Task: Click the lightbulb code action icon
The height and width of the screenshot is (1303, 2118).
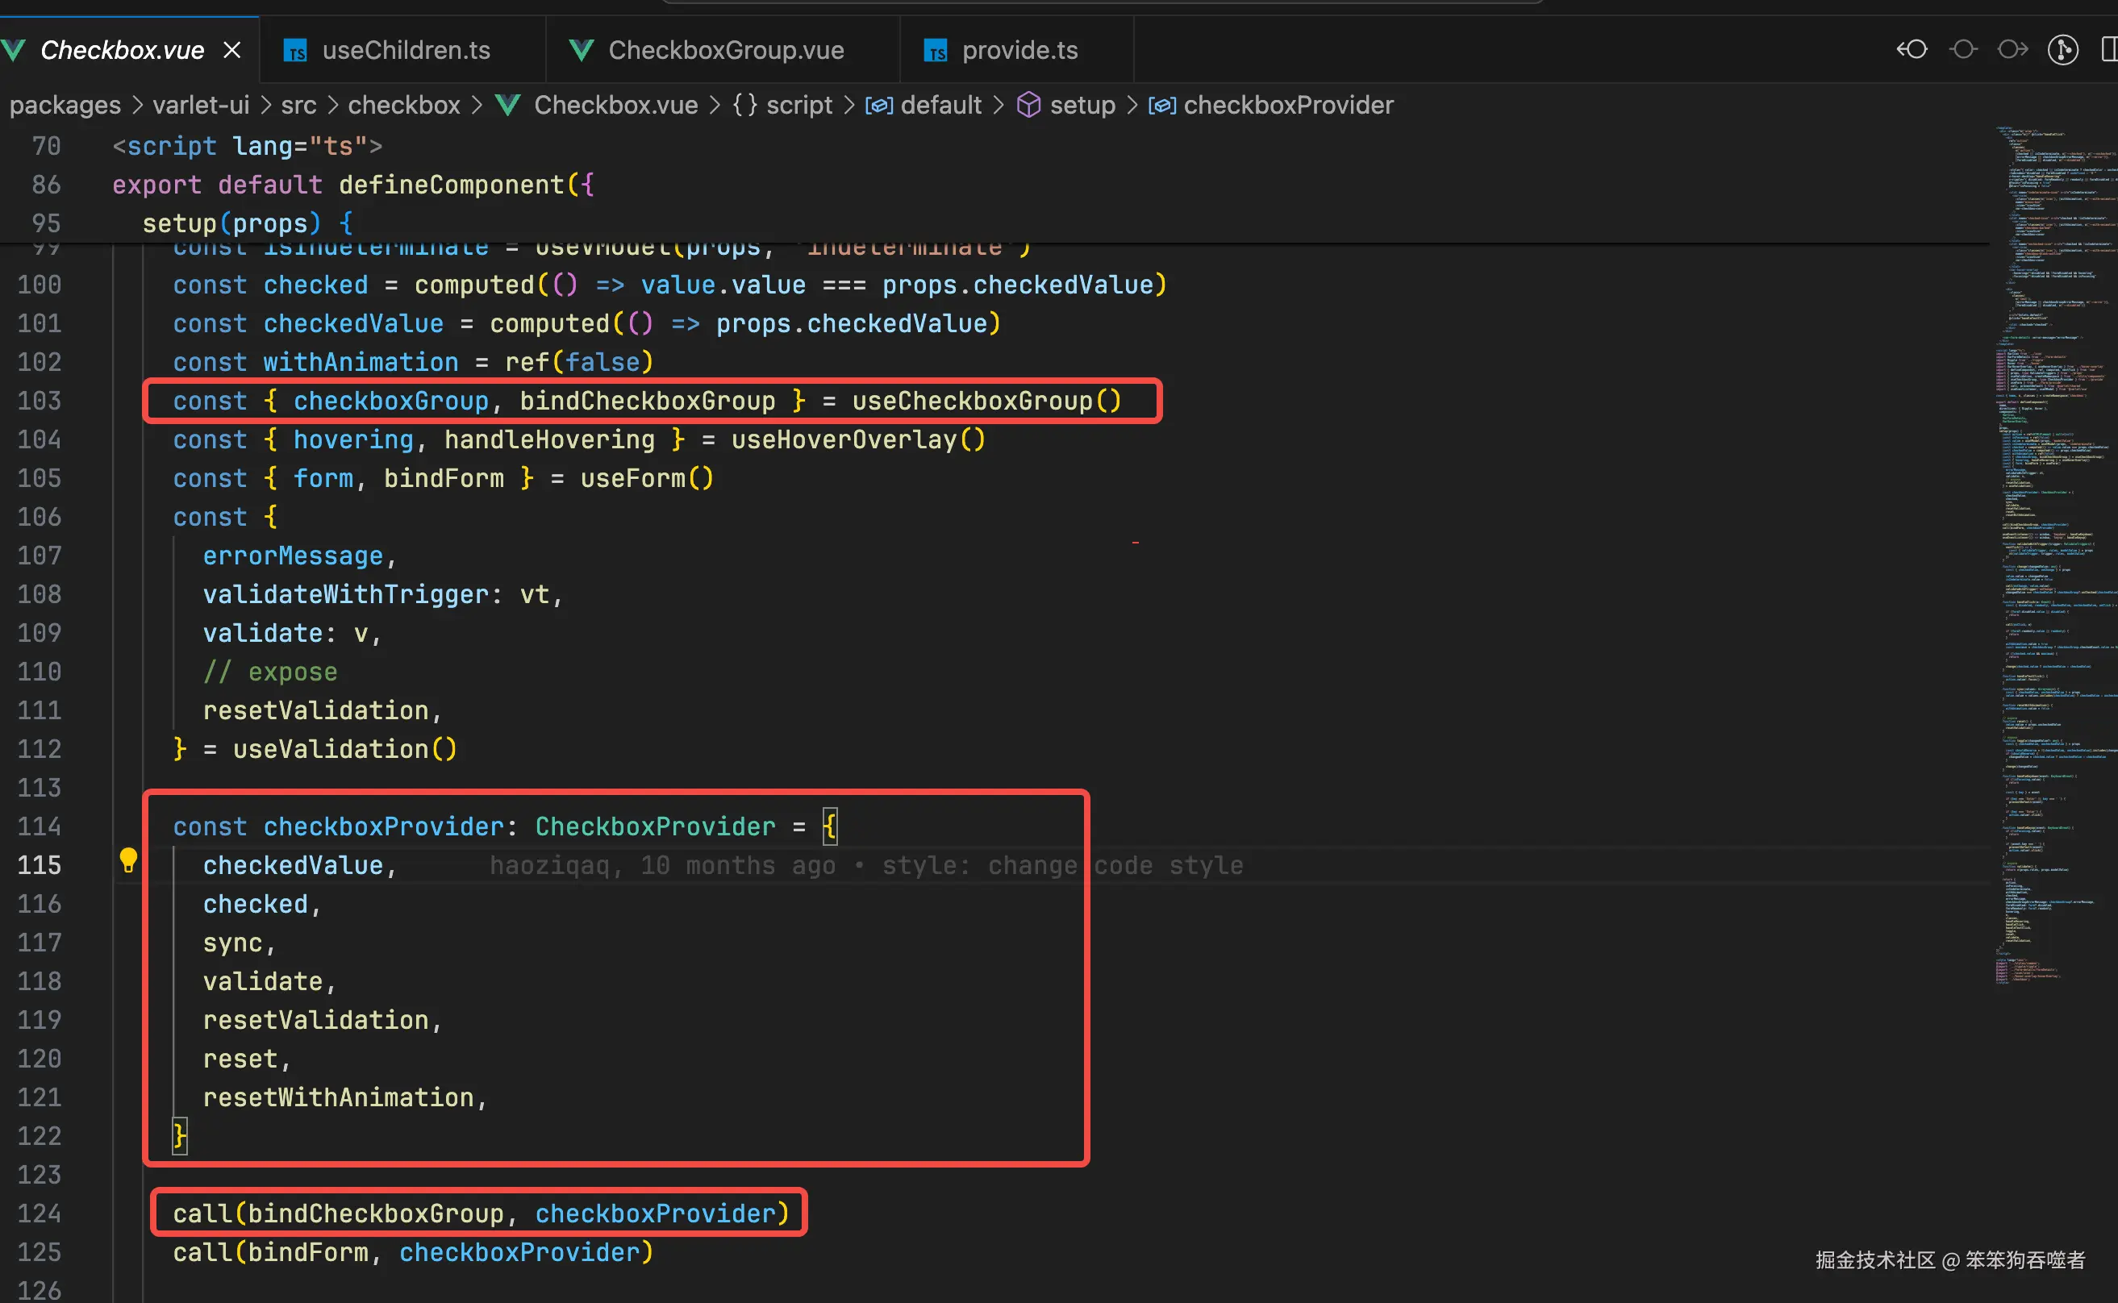Action: pos(127,860)
